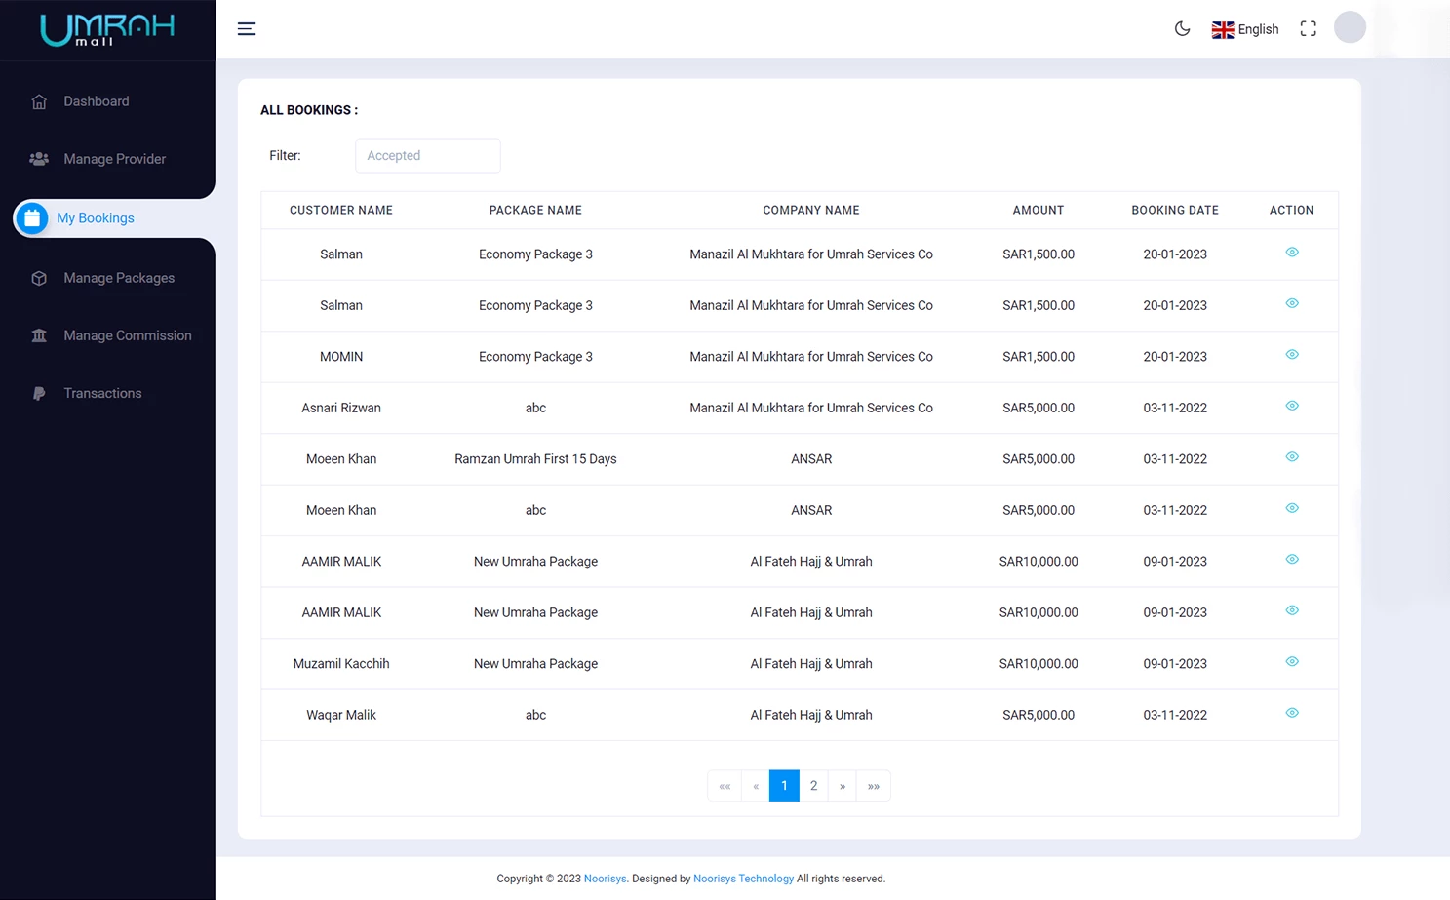Switch to My Bookings in the sidebar

(x=95, y=218)
